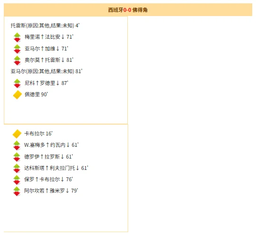The width and height of the screenshot is (256, 235).
Task: Click the text 佩德里 90'
Action: pos(36,94)
